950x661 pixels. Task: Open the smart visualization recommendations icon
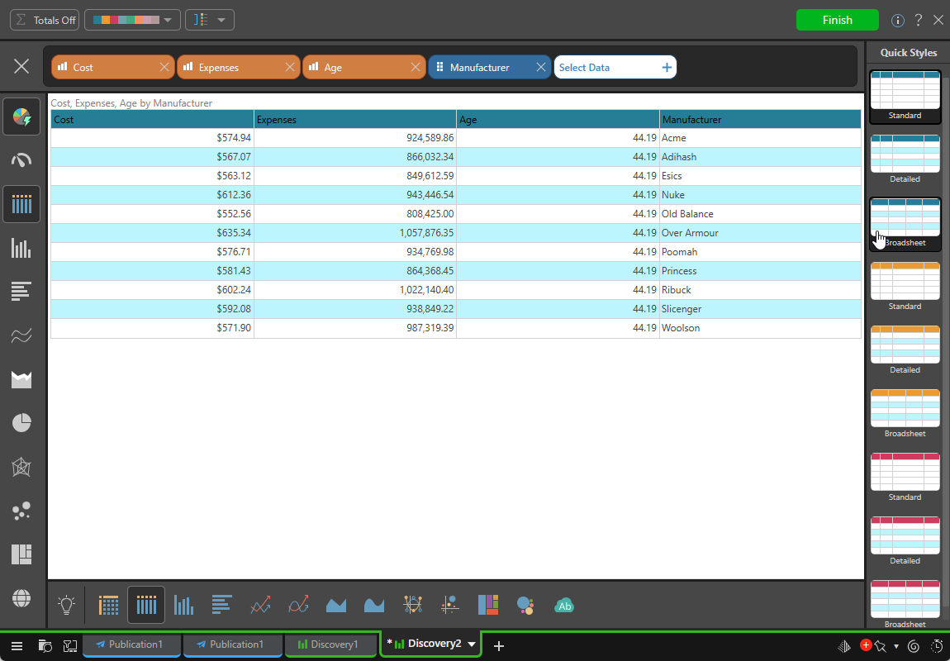click(x=21, y=117)
